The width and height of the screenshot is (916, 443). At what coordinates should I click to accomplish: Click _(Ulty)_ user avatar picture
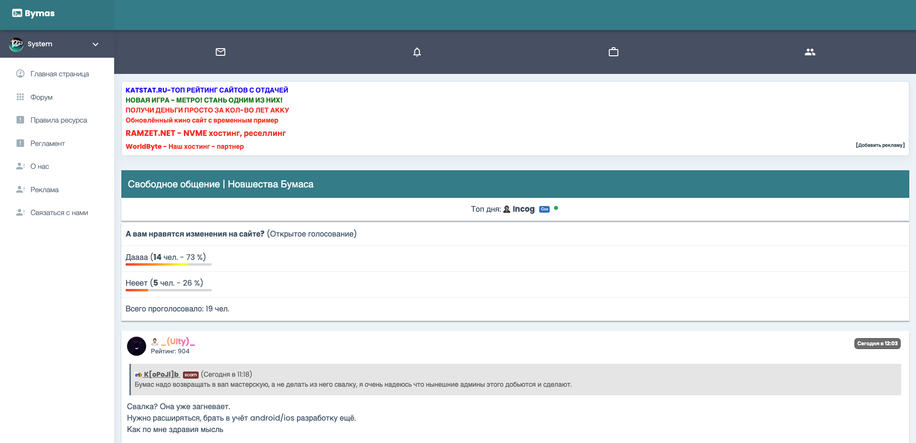pos(137,346)
